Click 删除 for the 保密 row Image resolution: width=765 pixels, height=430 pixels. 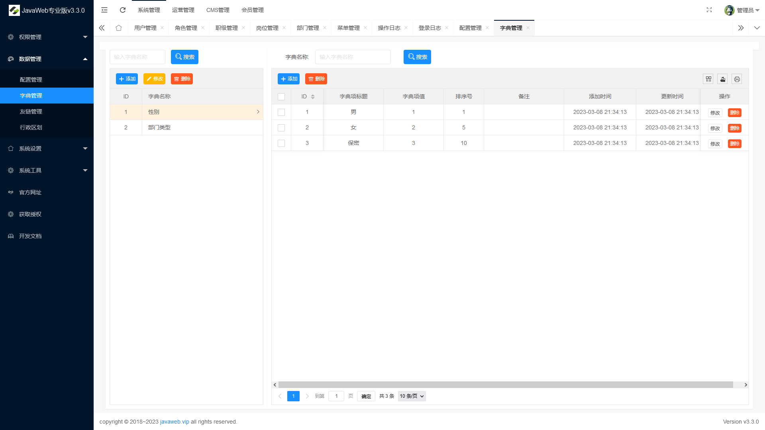pos(735,144)
